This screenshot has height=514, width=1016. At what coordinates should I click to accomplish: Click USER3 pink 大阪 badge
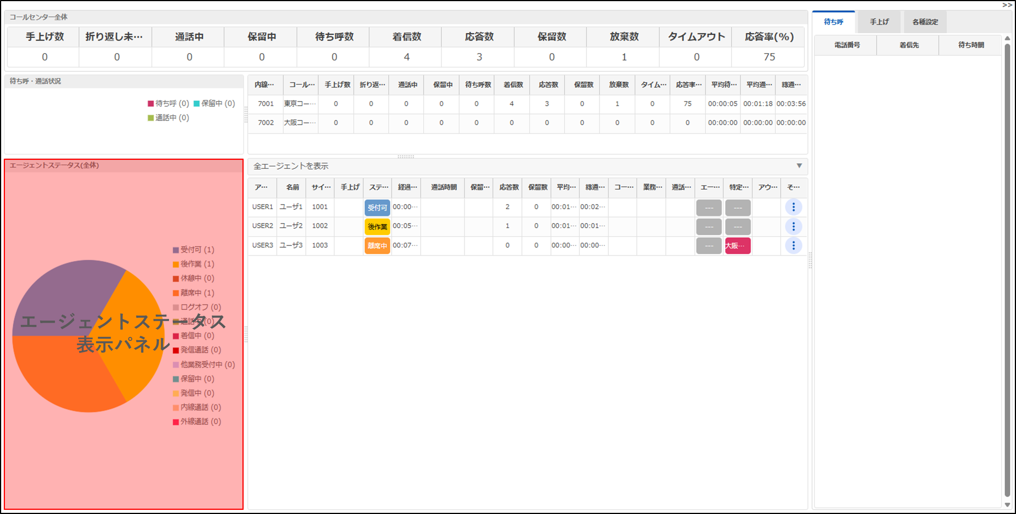click(737, 245)
